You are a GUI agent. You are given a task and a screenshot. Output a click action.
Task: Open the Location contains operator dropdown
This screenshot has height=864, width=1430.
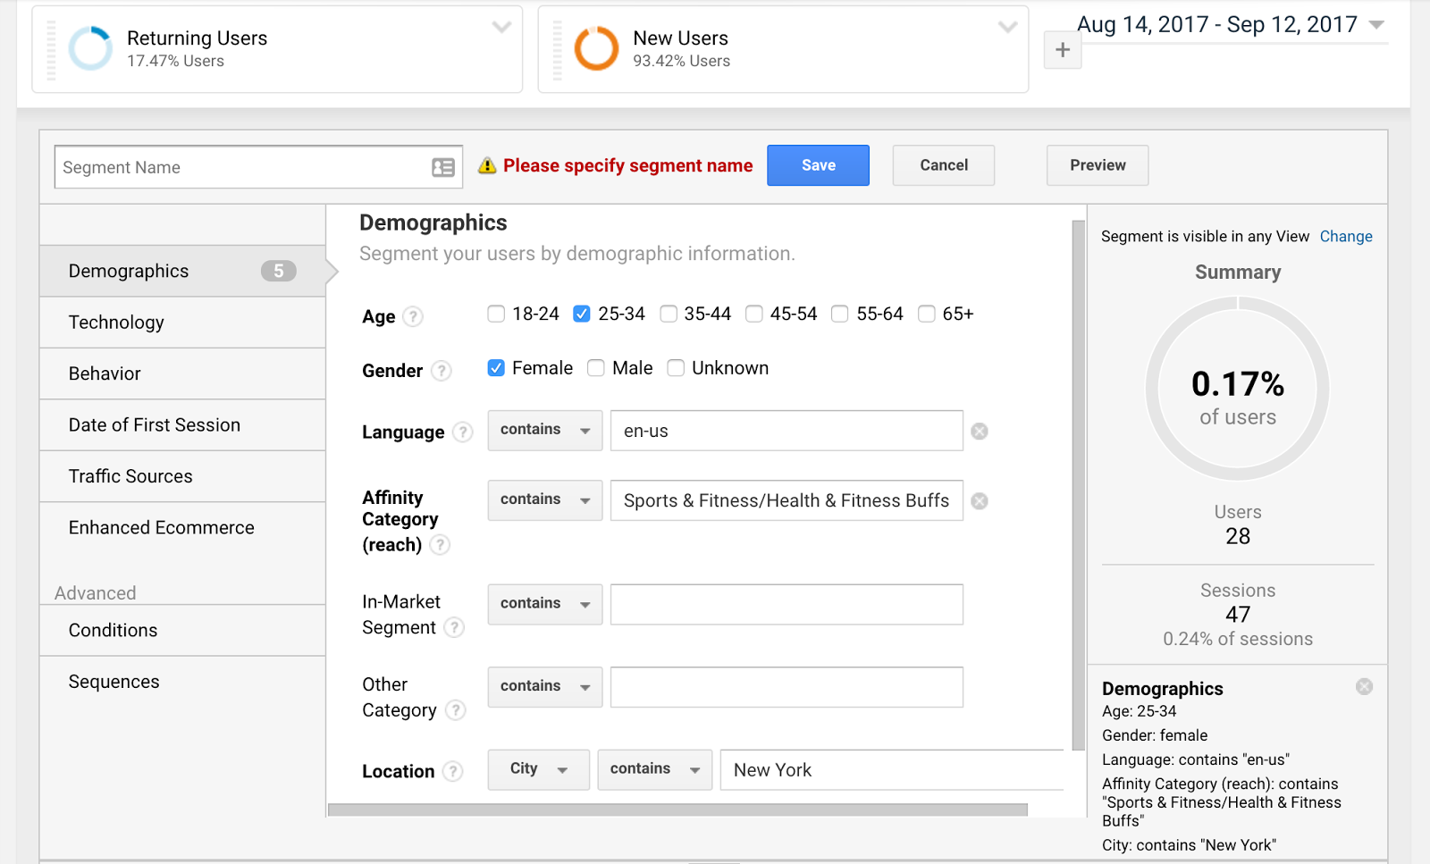pos(655,769)
